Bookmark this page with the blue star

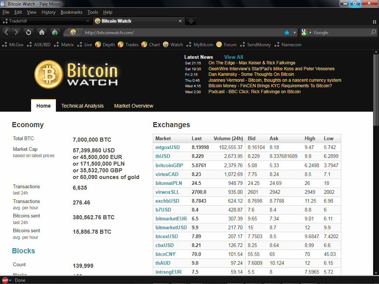[x=287, y=33]
